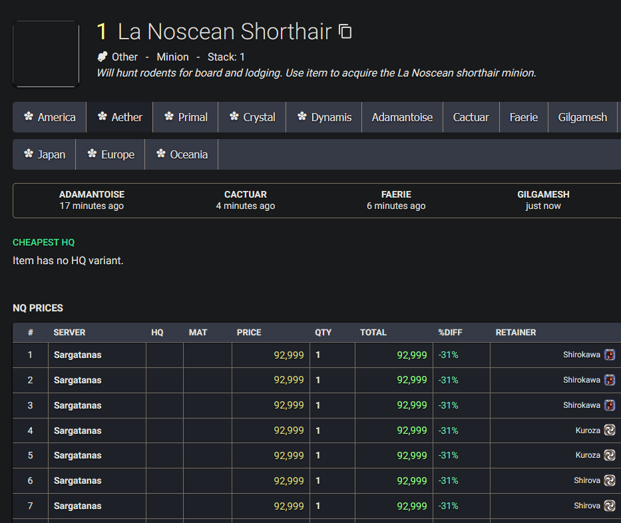Viewport: 621px width, 523px height.
Task: Click the flower icon on Japan tab
Action: pyautogui.click(x=29, y=154)
